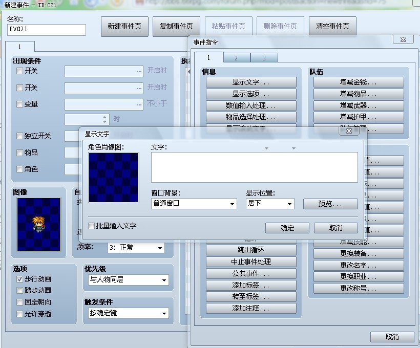Open the 窗口背景 dropdown 普通窗口
Screen dimensions: 420x348
click(x=194, y=204)
